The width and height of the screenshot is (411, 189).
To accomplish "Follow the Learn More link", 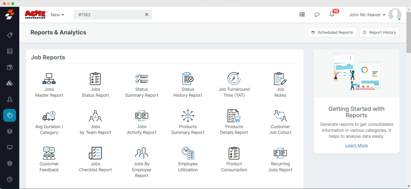I will [x=356, y=145].
